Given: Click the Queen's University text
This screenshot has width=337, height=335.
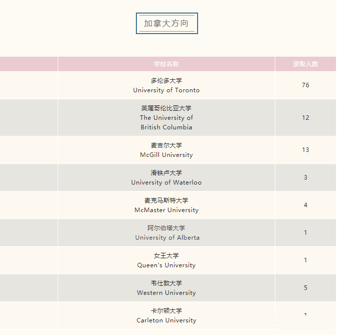Looking at the screenshot, I should (166, 265).
